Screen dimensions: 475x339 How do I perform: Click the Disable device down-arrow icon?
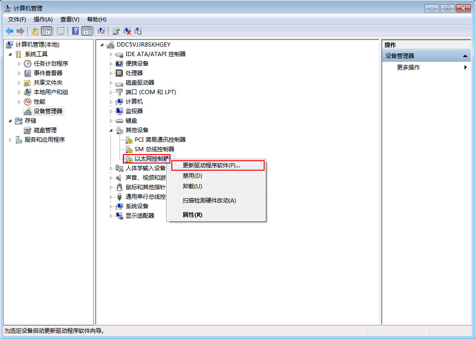[x=138, y=31]
